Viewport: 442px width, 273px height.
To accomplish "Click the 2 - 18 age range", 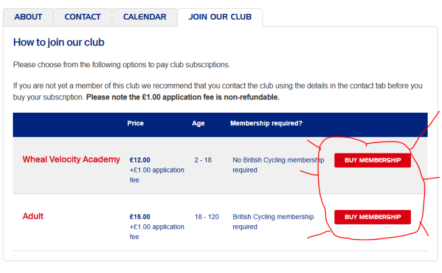I will [x=203, y=160].
